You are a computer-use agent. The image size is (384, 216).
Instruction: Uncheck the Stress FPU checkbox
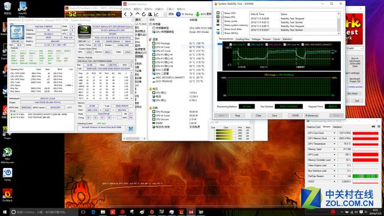(x=223, y=17)
